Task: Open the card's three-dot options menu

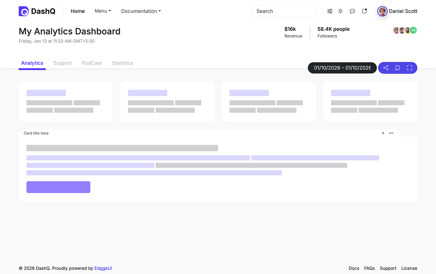Action: point(391,133)
